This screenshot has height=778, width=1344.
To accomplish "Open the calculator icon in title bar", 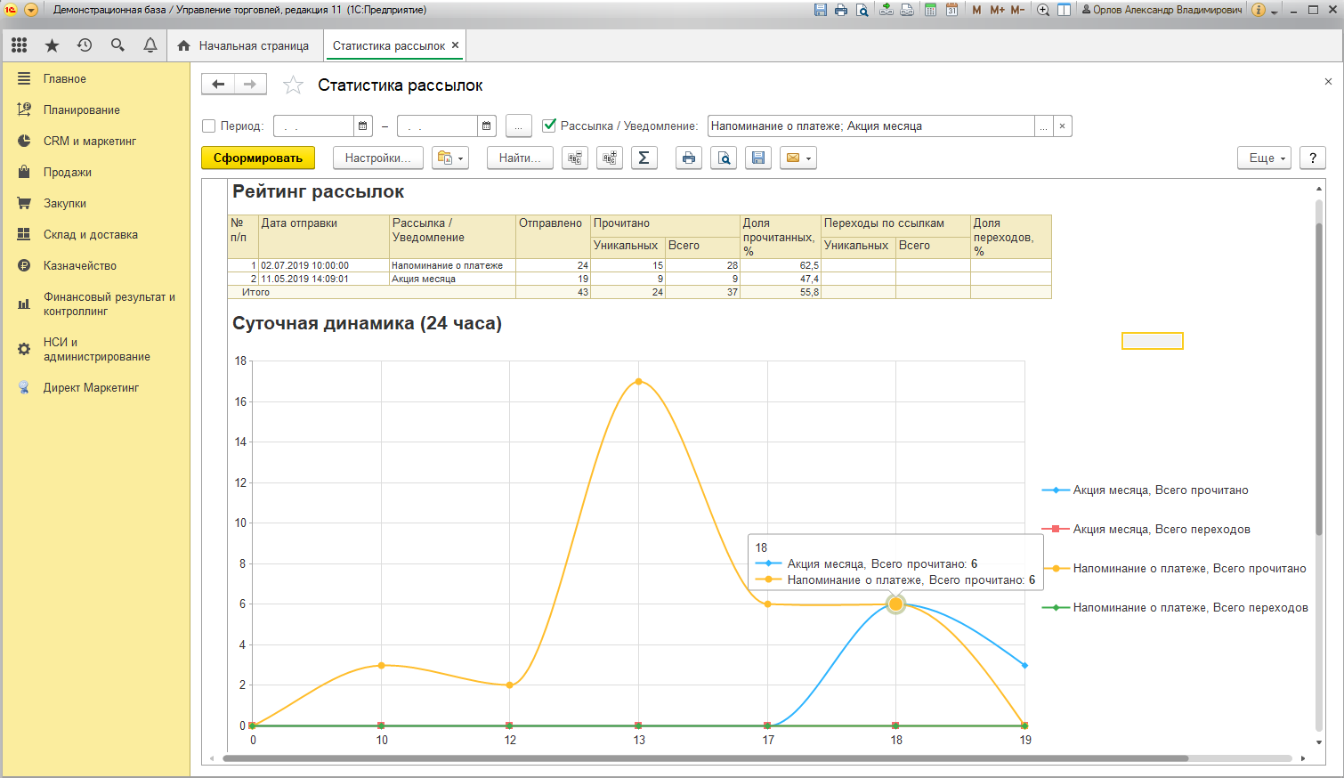I will coord(930,10).
